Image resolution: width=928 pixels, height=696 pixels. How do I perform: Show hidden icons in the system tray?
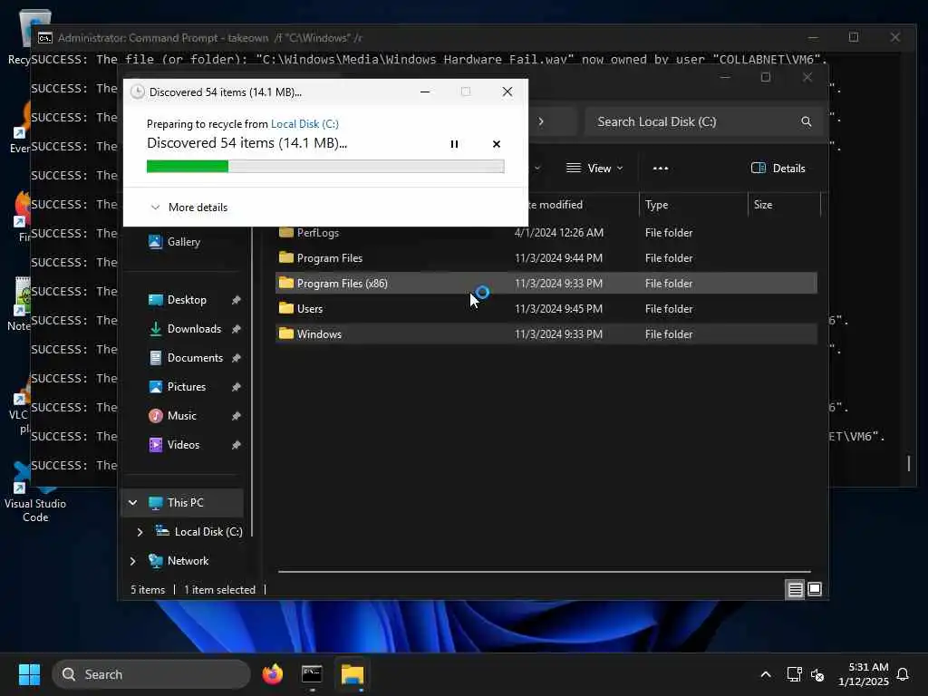click(765, 674)
